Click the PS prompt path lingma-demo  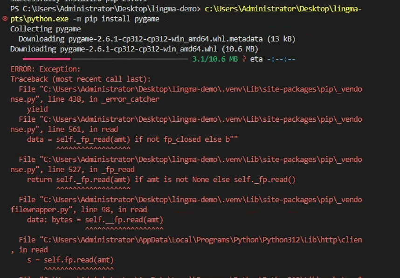(105, 9)
